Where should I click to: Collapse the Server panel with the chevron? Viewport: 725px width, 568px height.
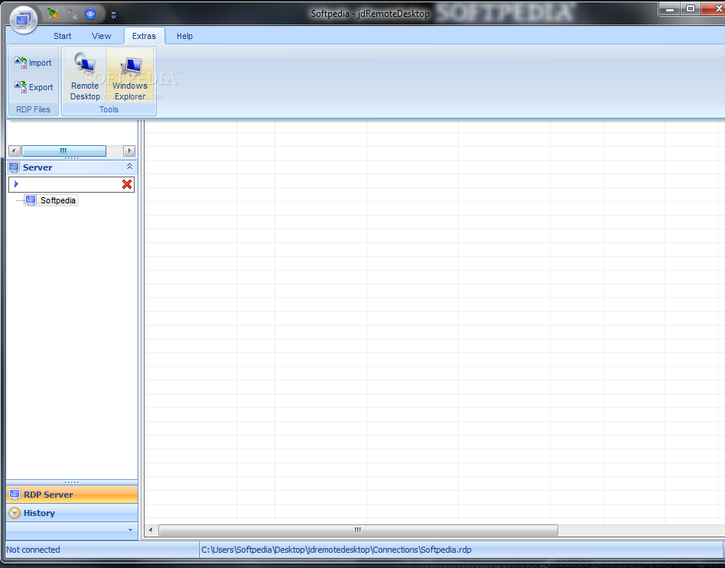click(x=129, y=167)
